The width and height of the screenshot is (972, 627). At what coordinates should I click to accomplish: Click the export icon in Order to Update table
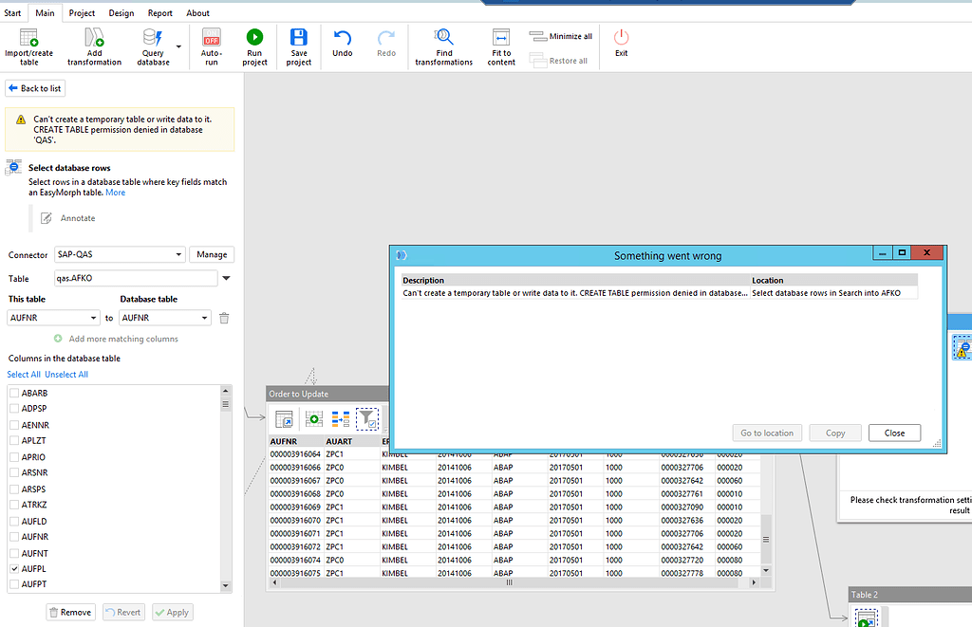pyautogui.click(x=284, y=419)
